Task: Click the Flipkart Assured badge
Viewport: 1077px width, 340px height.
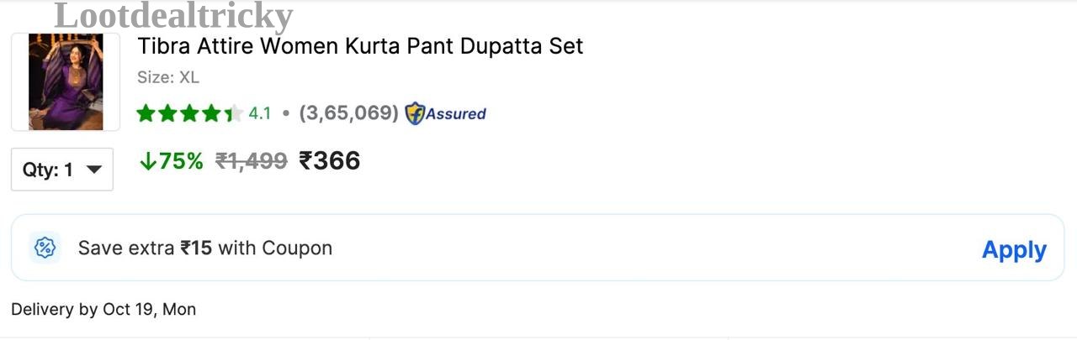Action: [x=445, y=113]
